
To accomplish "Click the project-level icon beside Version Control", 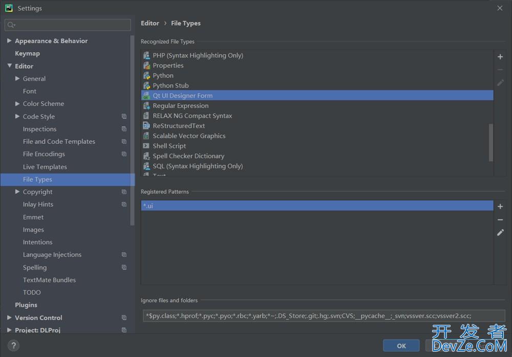I will pyautogui.click(x=124, y=318).
